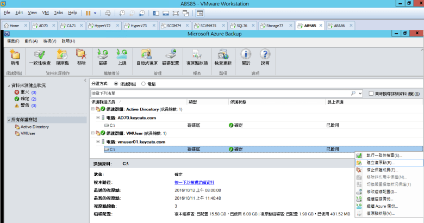Collapse the vmuser01.keycats.com computer node
This screenshot has width=424, height=223.
tap(98, 141)
